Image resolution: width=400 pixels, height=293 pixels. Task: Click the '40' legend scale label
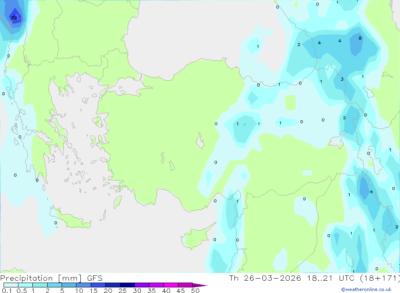pyautogui.click(x=166, y=291)
